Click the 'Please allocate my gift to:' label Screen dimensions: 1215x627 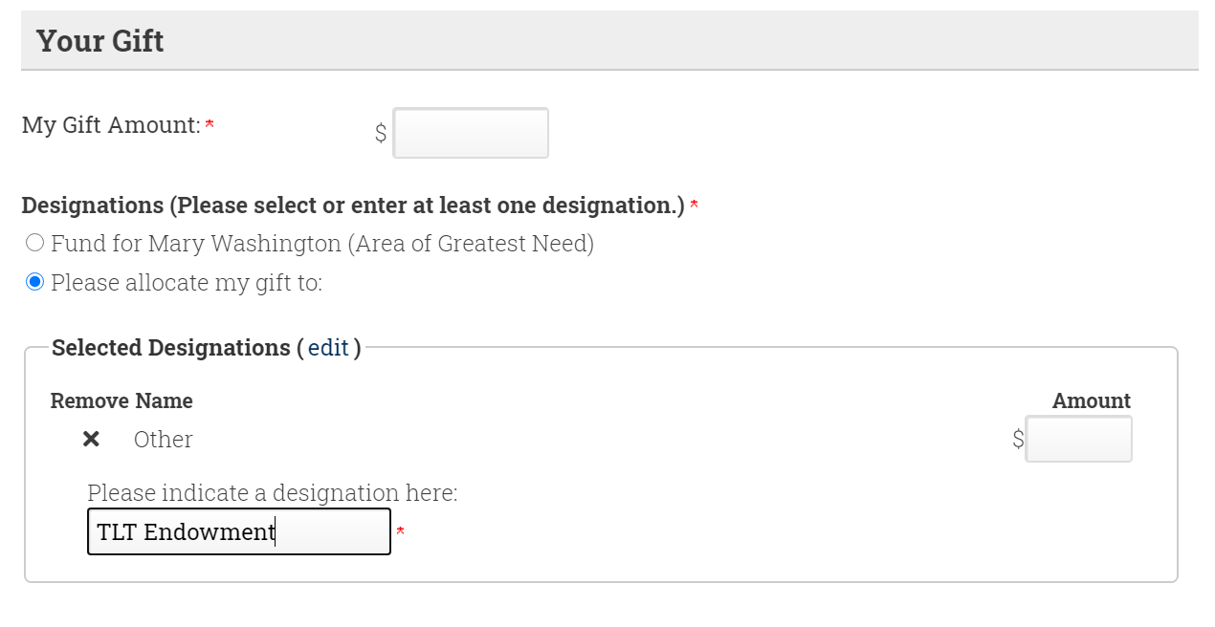186,283
